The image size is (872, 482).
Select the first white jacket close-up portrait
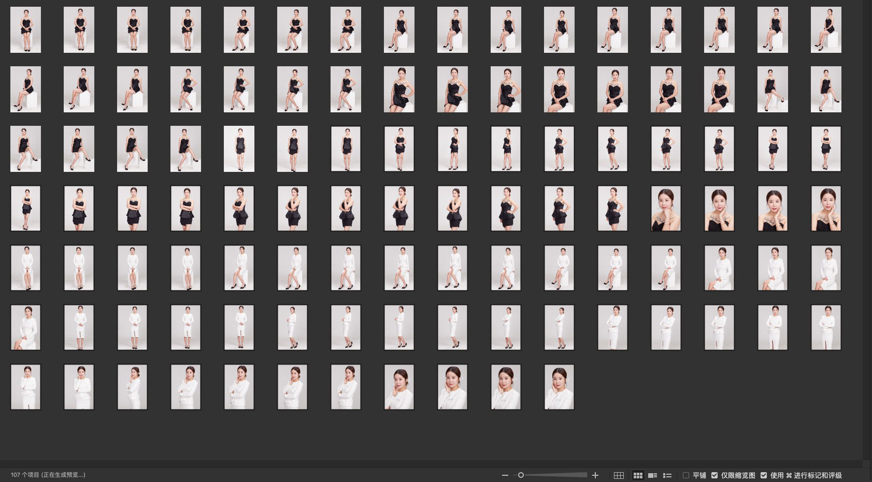coord(399,387)
